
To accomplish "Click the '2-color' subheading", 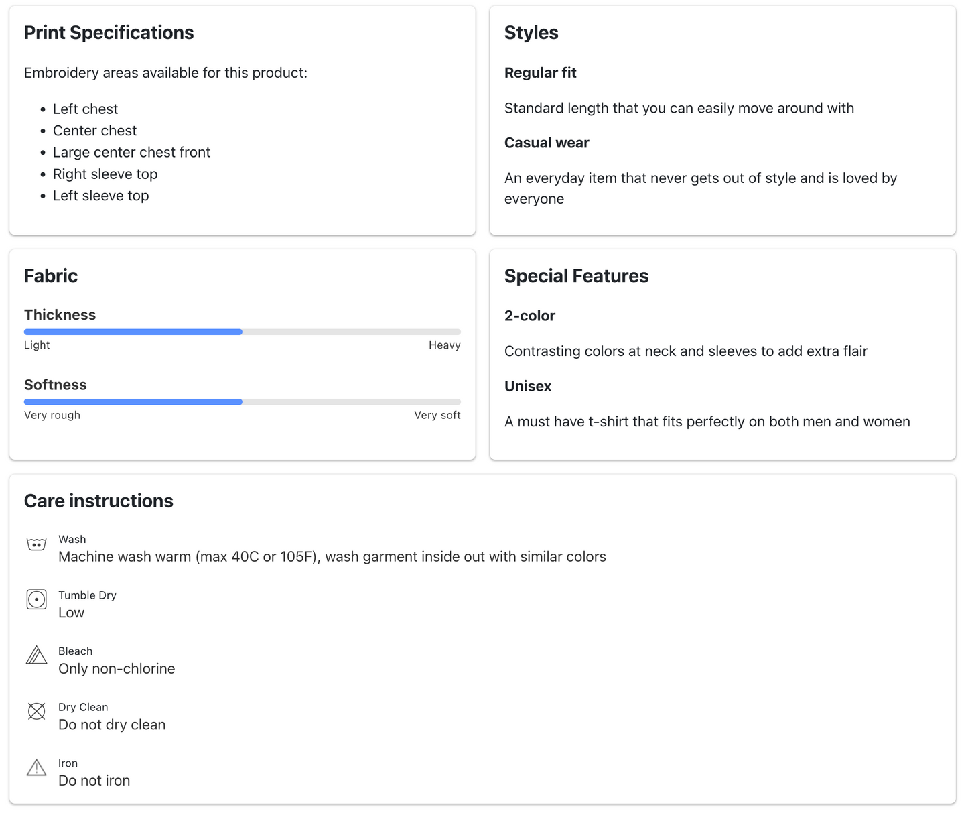I will point(530,316).
